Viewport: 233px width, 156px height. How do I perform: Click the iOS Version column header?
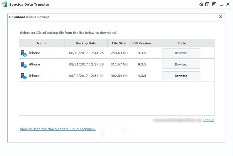pyautogui.click(x=141, y=43)
